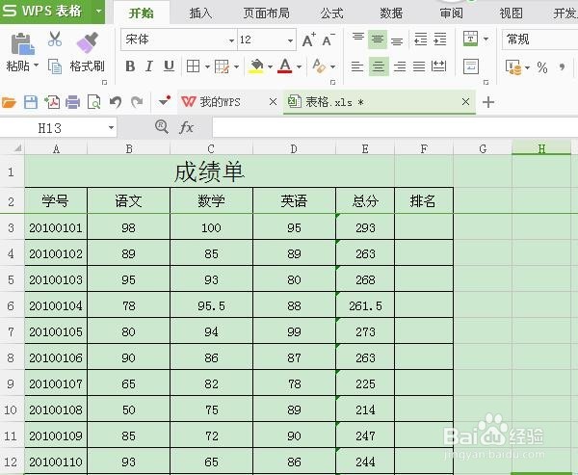Open the clear formatting dropdown arrow
578x475 pixels.
[333, 67]
